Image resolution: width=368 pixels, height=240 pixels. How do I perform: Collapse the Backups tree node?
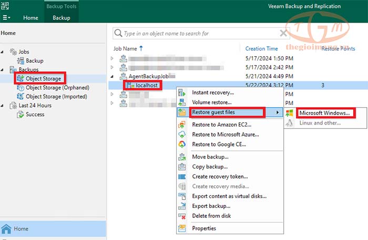(x=2, y=70)
